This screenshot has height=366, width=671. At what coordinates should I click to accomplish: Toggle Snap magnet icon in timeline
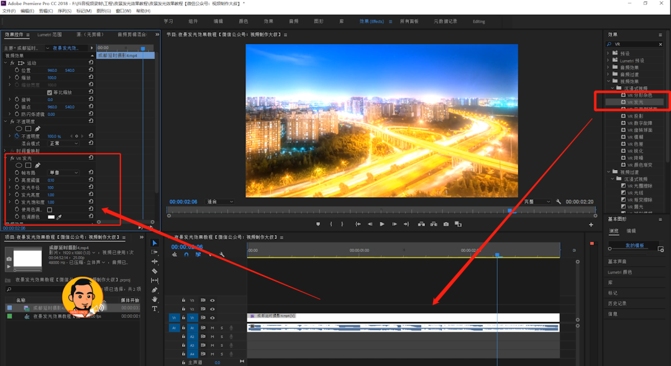pyautogui.click(x=186, y=254)
